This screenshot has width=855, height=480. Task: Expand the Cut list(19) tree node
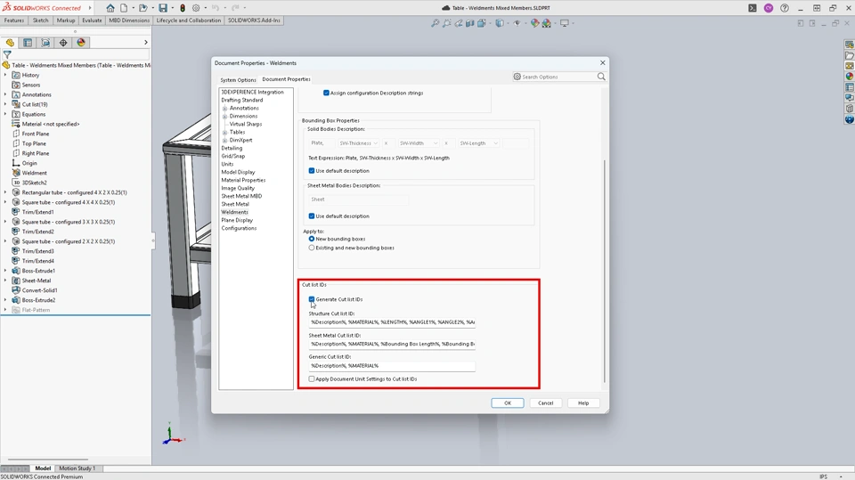[5, 104]
